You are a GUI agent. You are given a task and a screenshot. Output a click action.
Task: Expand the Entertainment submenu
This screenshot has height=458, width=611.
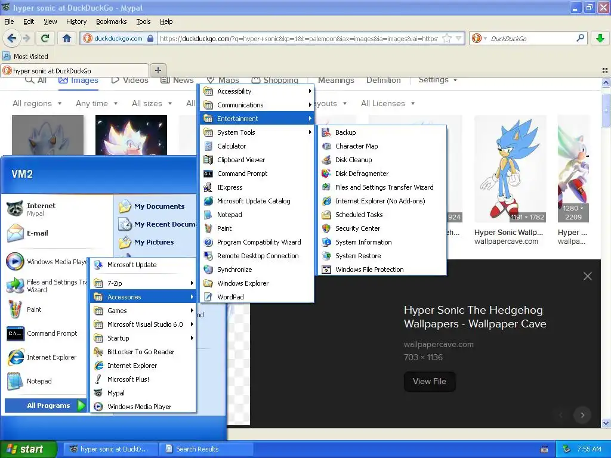(257, 119)
